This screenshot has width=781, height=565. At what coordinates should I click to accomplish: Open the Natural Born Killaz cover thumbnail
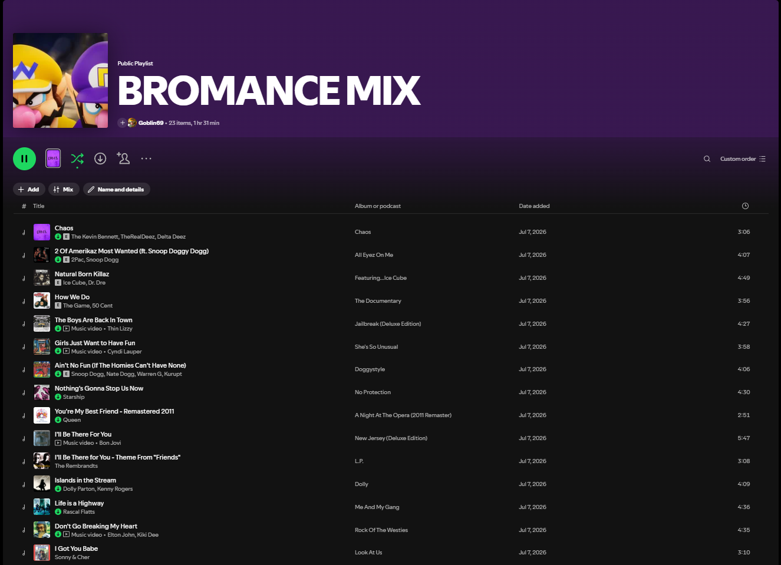pyautogui.click(x=42, y=277)
